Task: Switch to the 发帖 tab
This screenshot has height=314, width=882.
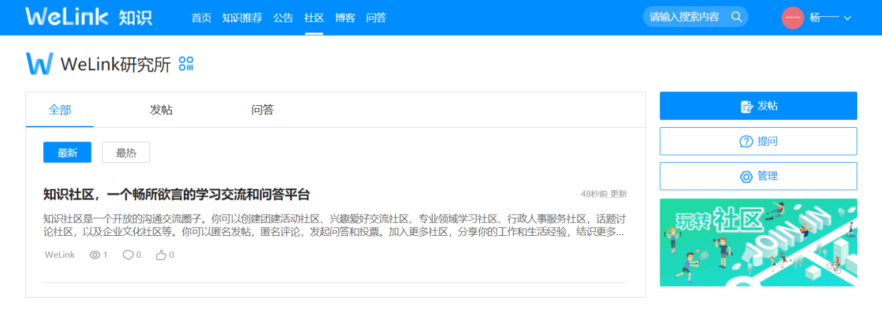Action: click(x=161, y=110)
